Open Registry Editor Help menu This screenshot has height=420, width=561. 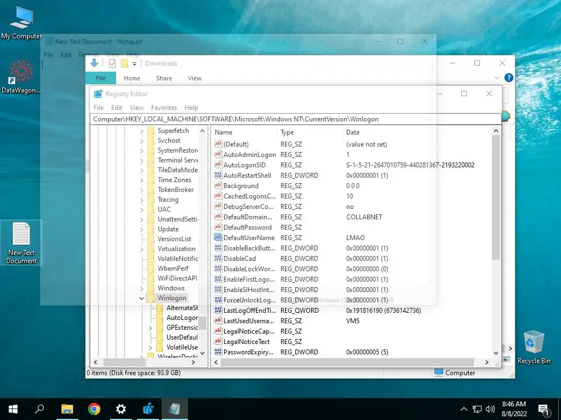191,108
